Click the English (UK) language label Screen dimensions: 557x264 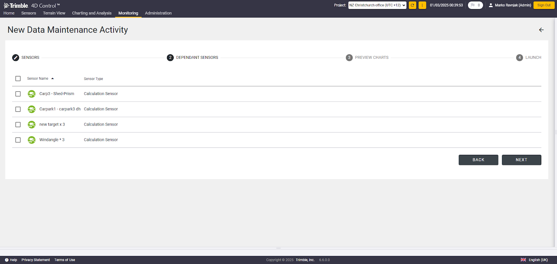point(538,260)
